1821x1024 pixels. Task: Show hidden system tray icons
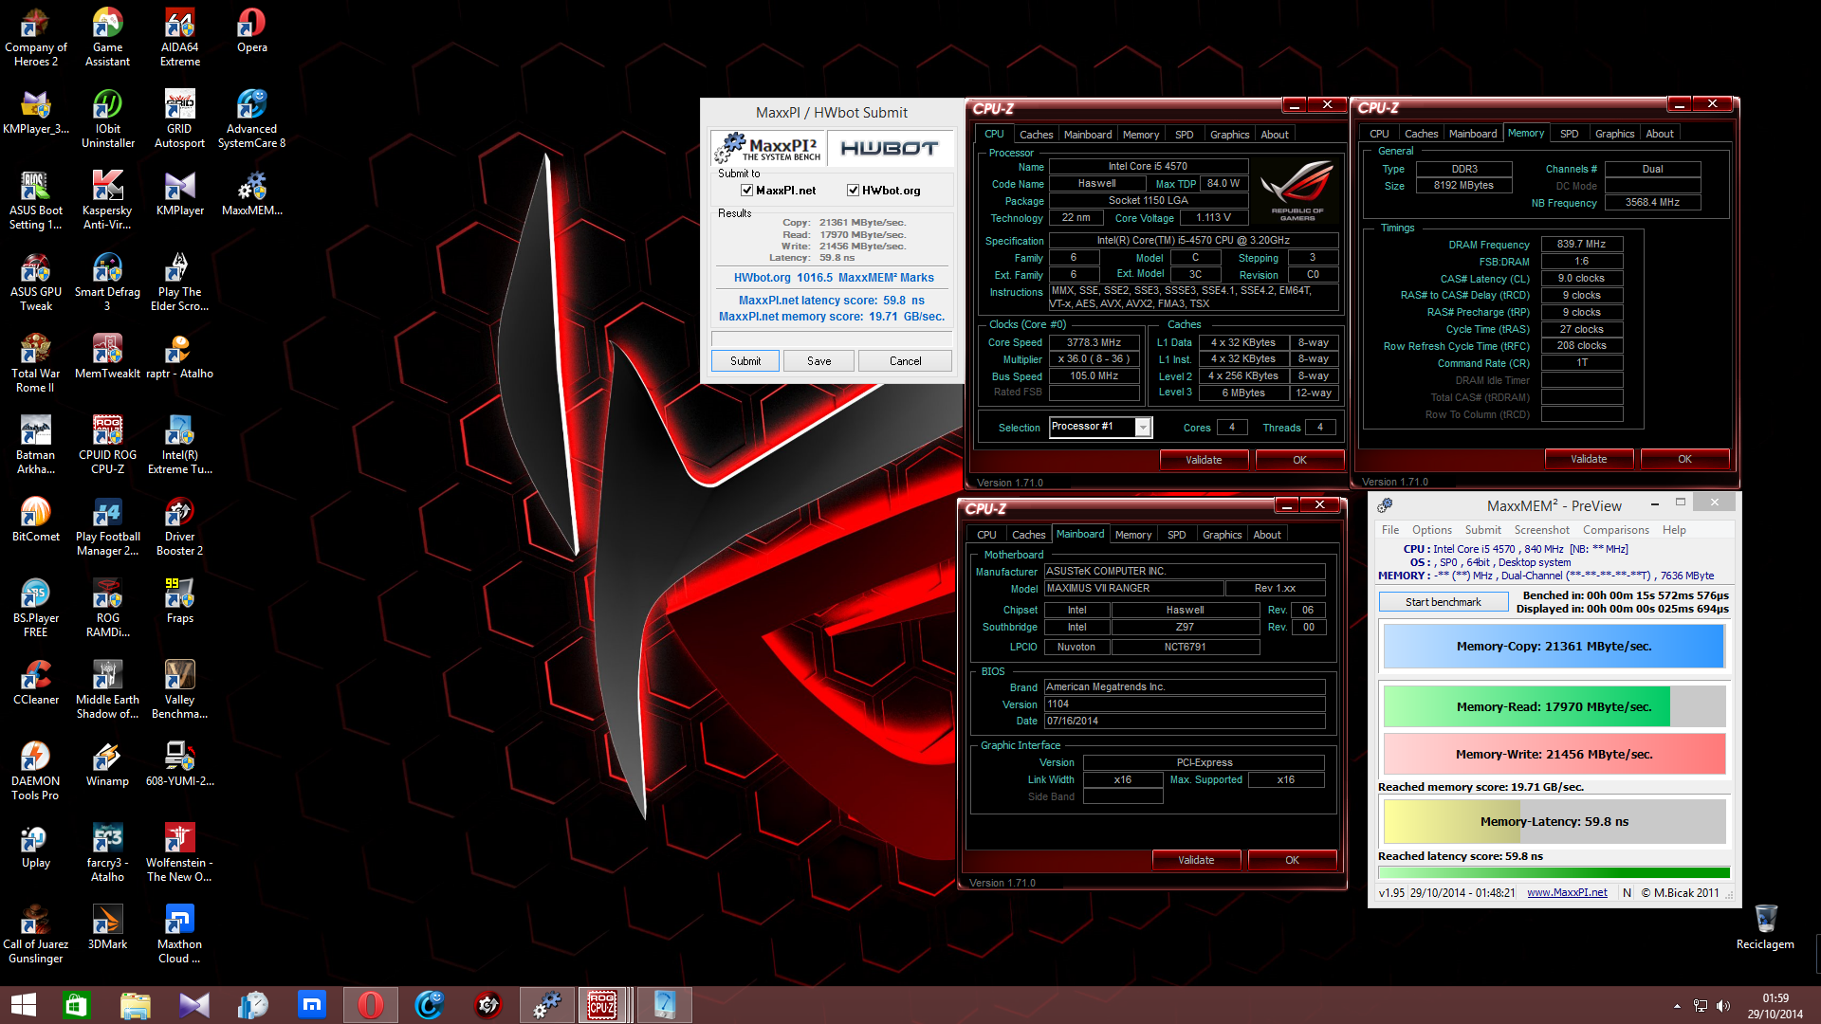point(1676,1006)
